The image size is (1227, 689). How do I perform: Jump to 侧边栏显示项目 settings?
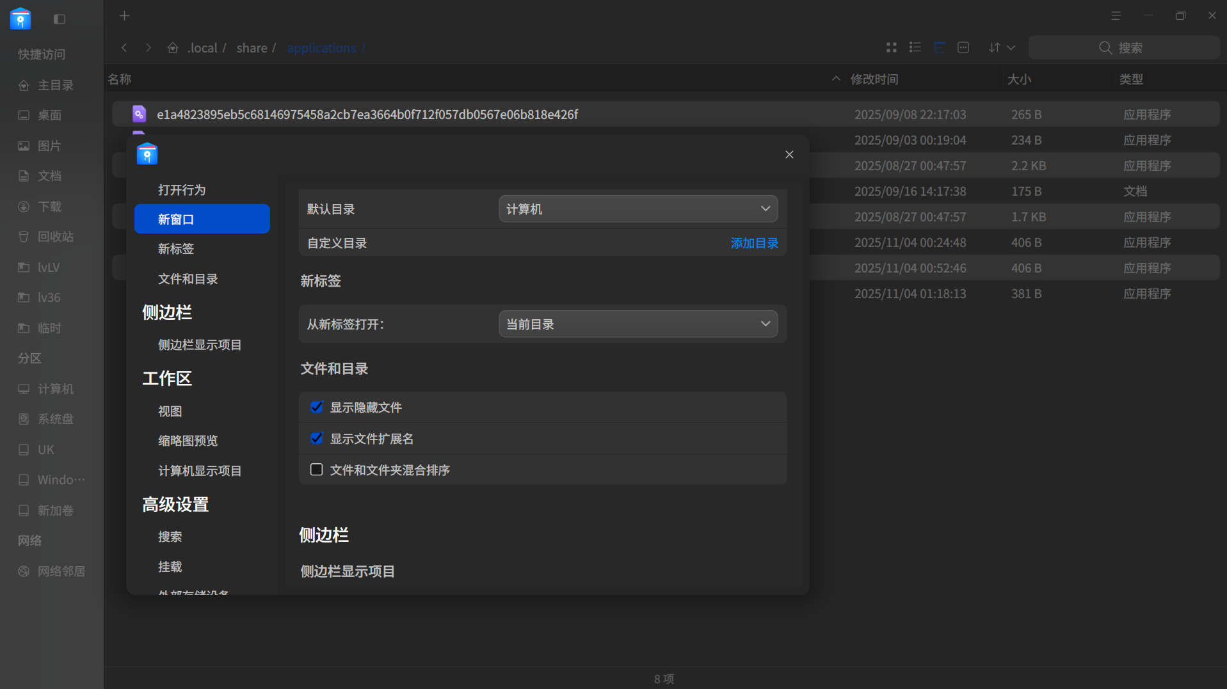[200, 345]
